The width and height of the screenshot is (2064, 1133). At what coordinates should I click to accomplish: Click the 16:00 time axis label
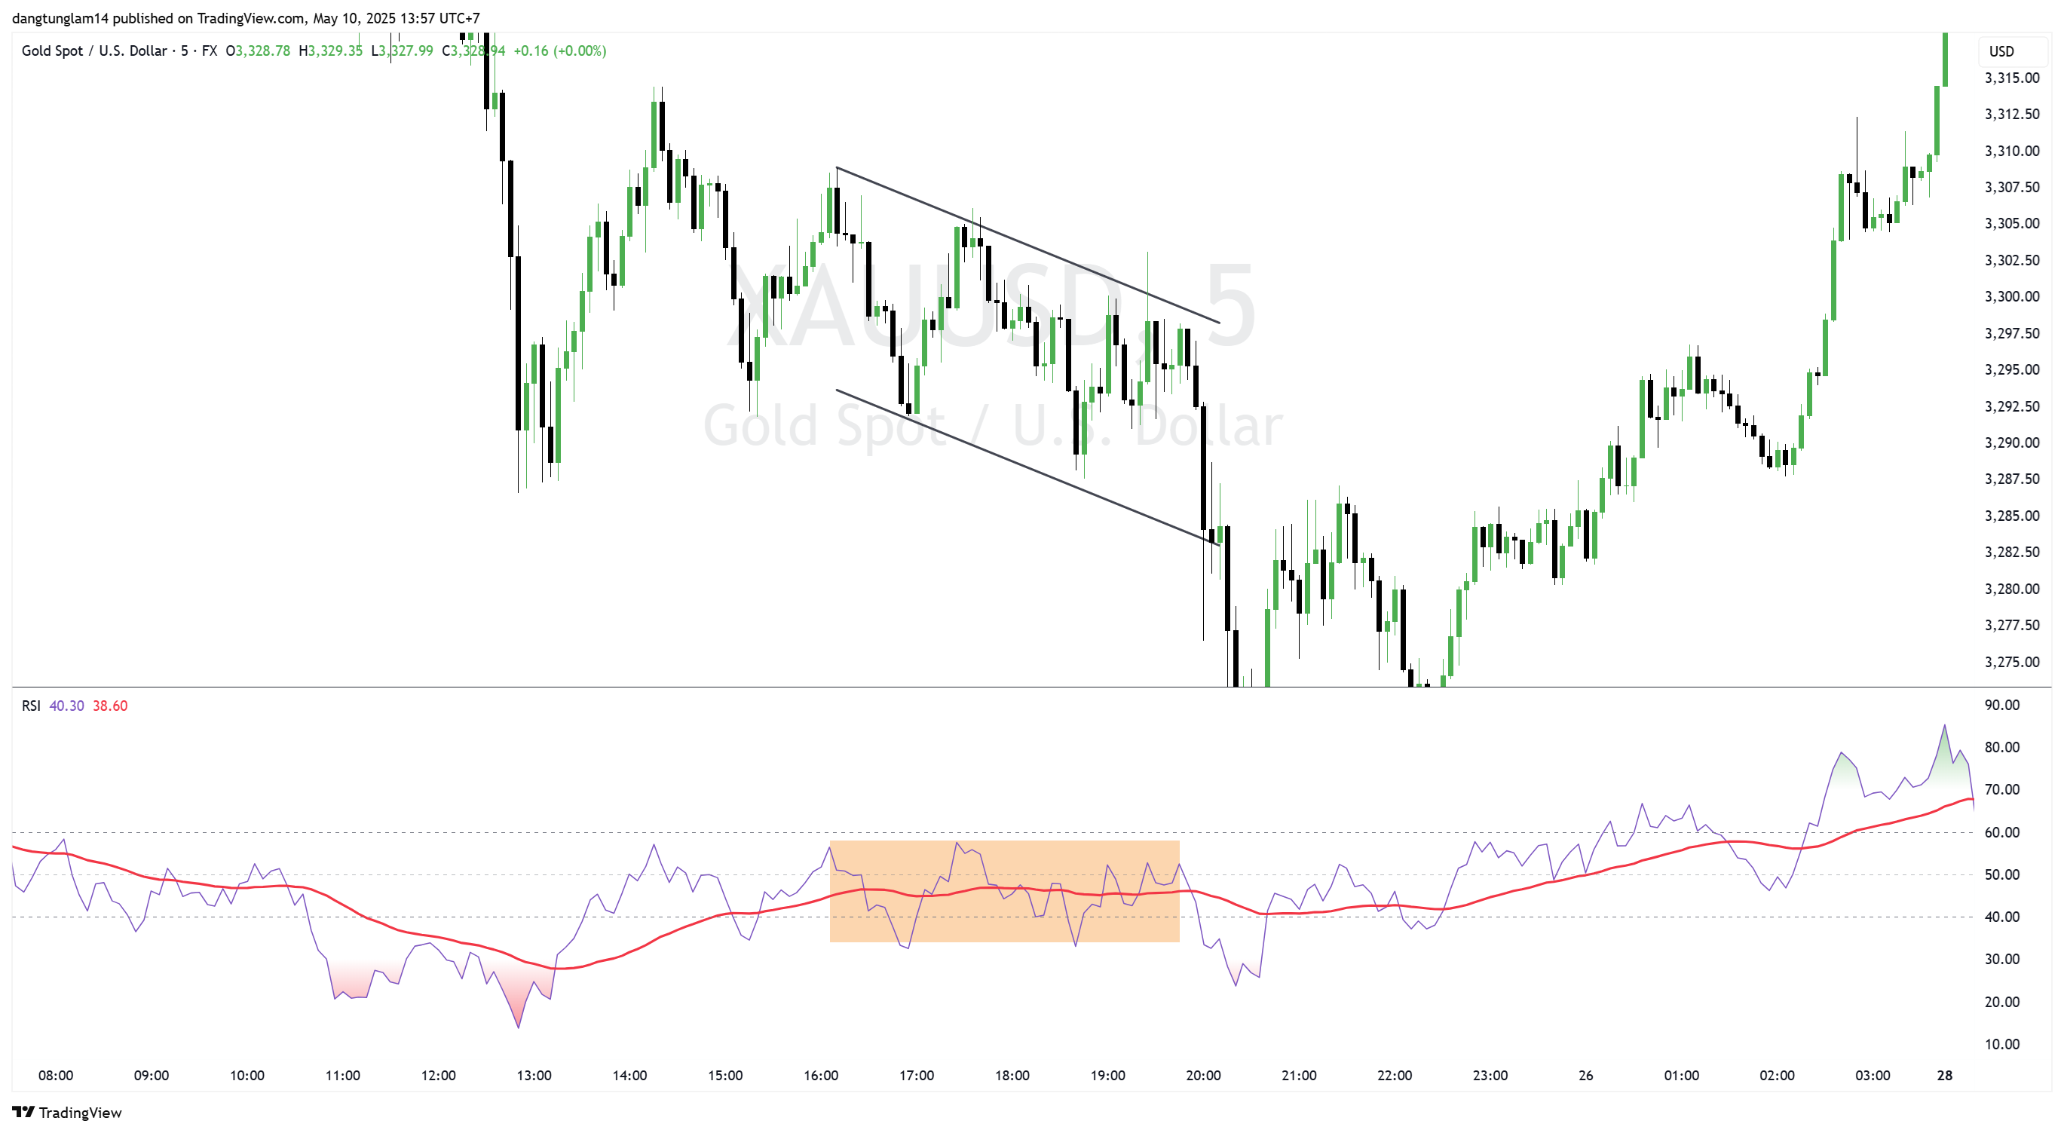point(820,1075)
